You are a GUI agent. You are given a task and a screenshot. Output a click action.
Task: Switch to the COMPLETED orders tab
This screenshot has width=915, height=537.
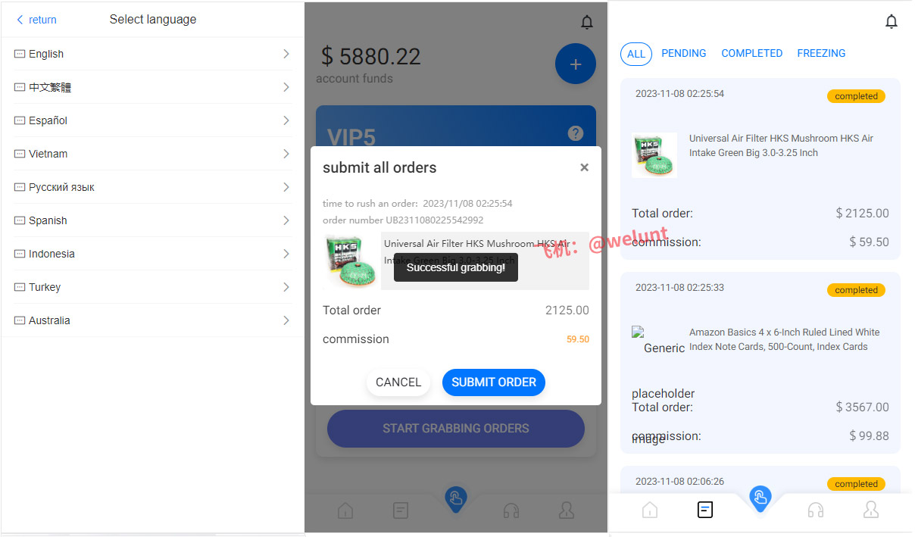751,53
